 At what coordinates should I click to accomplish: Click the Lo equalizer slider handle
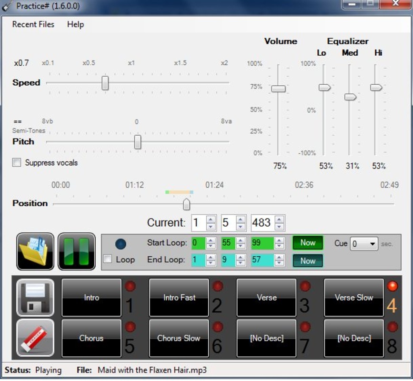click(324, 88)
